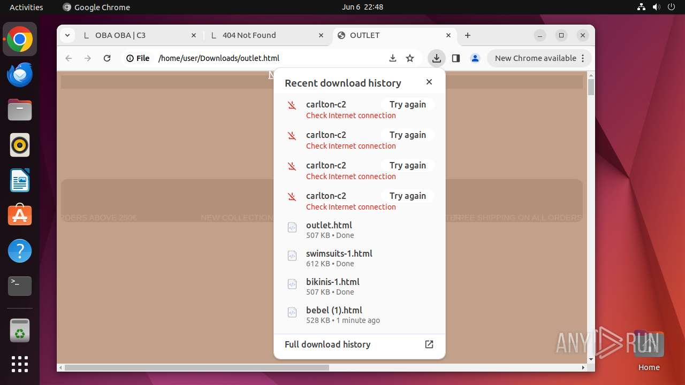Click the scroll-down arrow of vertical scrollbar
This screenshot has width=685, height=385.
(591, 359)
